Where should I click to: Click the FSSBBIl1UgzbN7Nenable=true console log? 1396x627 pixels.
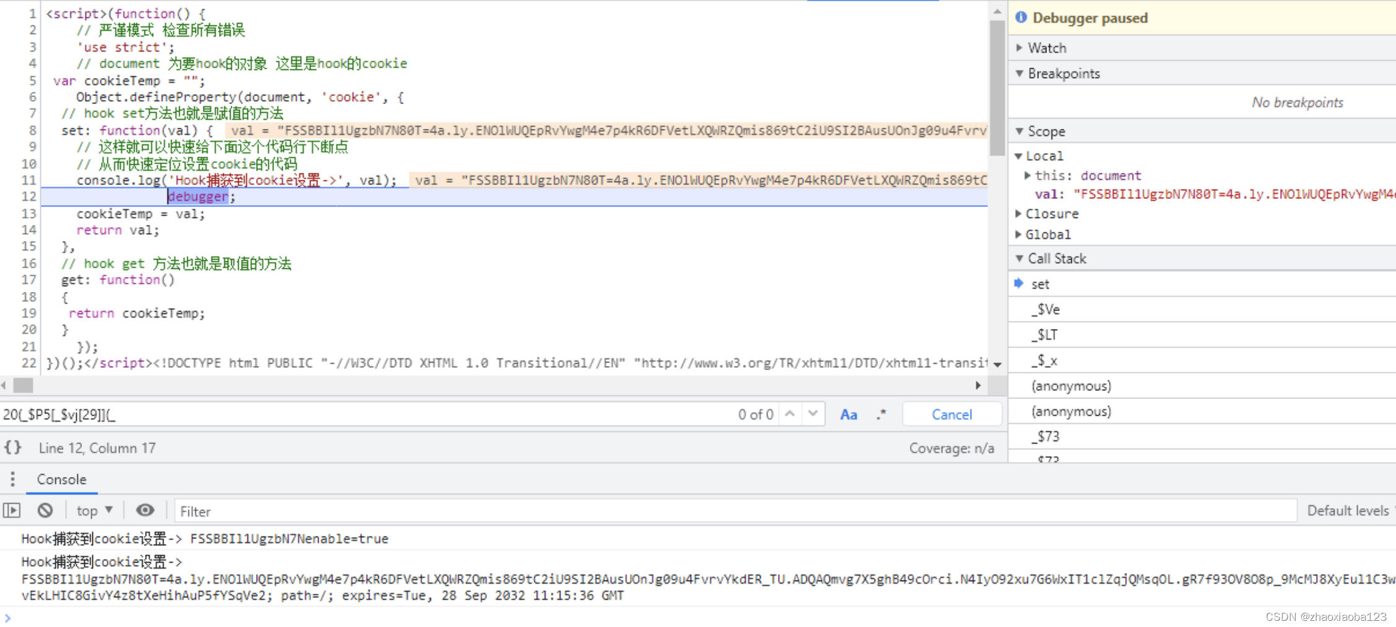[x=205, y=538]
